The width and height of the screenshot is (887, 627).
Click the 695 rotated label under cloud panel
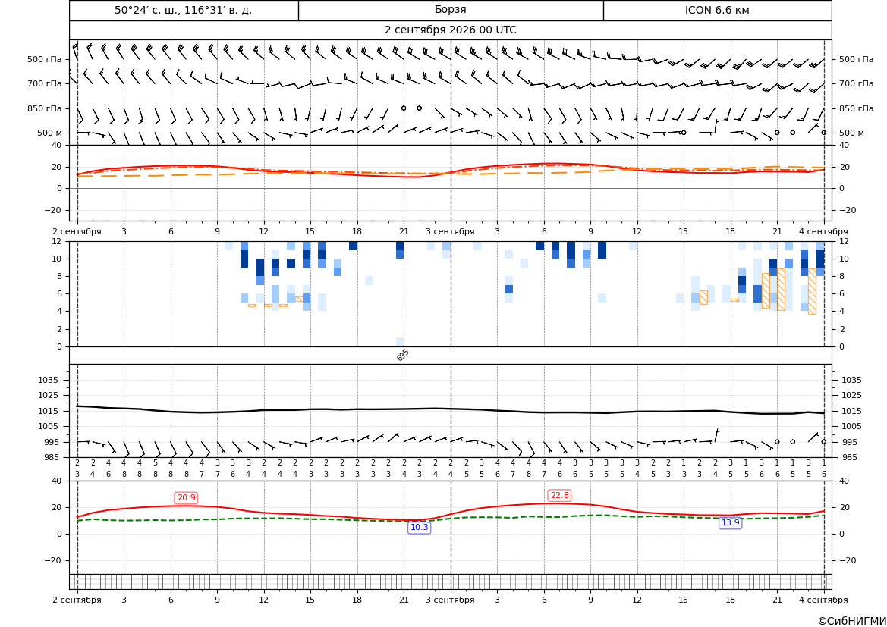coord(403,355)
